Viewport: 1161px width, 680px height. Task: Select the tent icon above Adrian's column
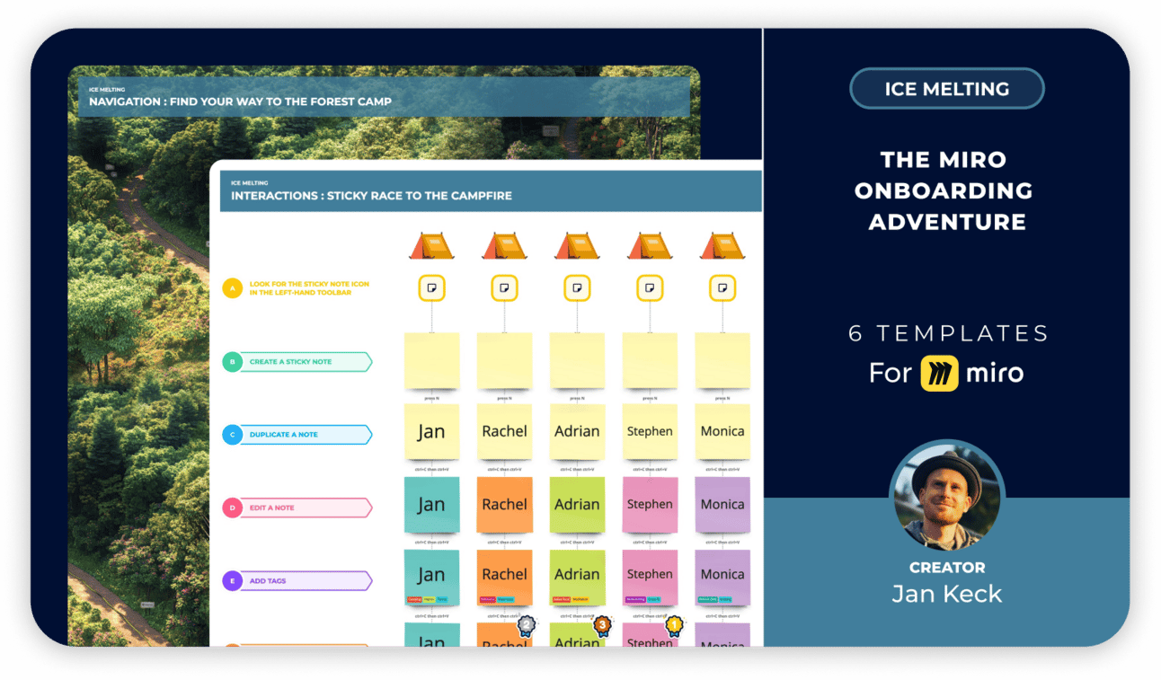point(577,245)
